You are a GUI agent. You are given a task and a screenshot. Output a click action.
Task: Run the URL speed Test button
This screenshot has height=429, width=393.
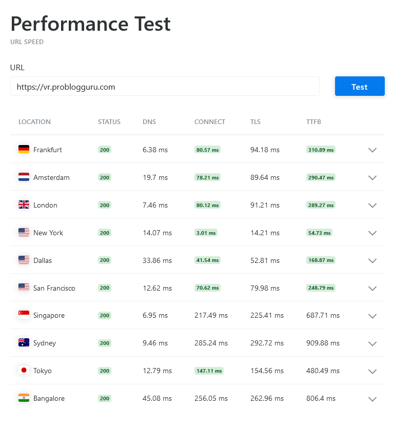click(x=360, y=87)
